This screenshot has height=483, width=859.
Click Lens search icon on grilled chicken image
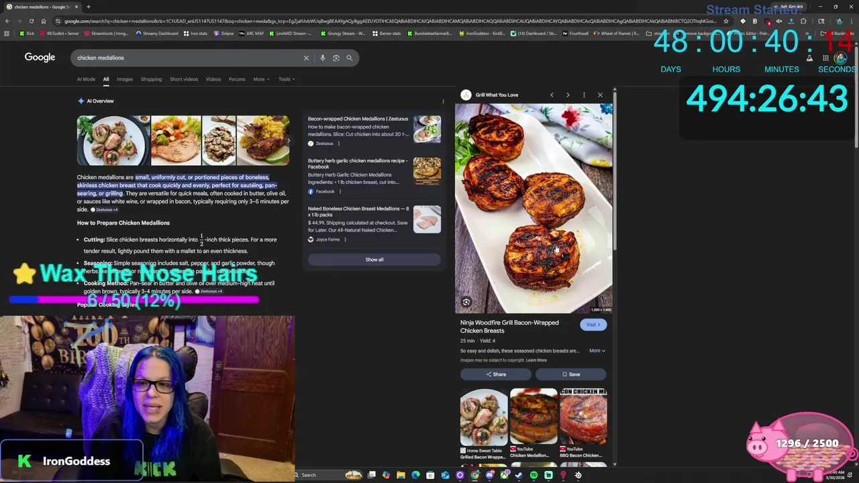coord(466,302)
